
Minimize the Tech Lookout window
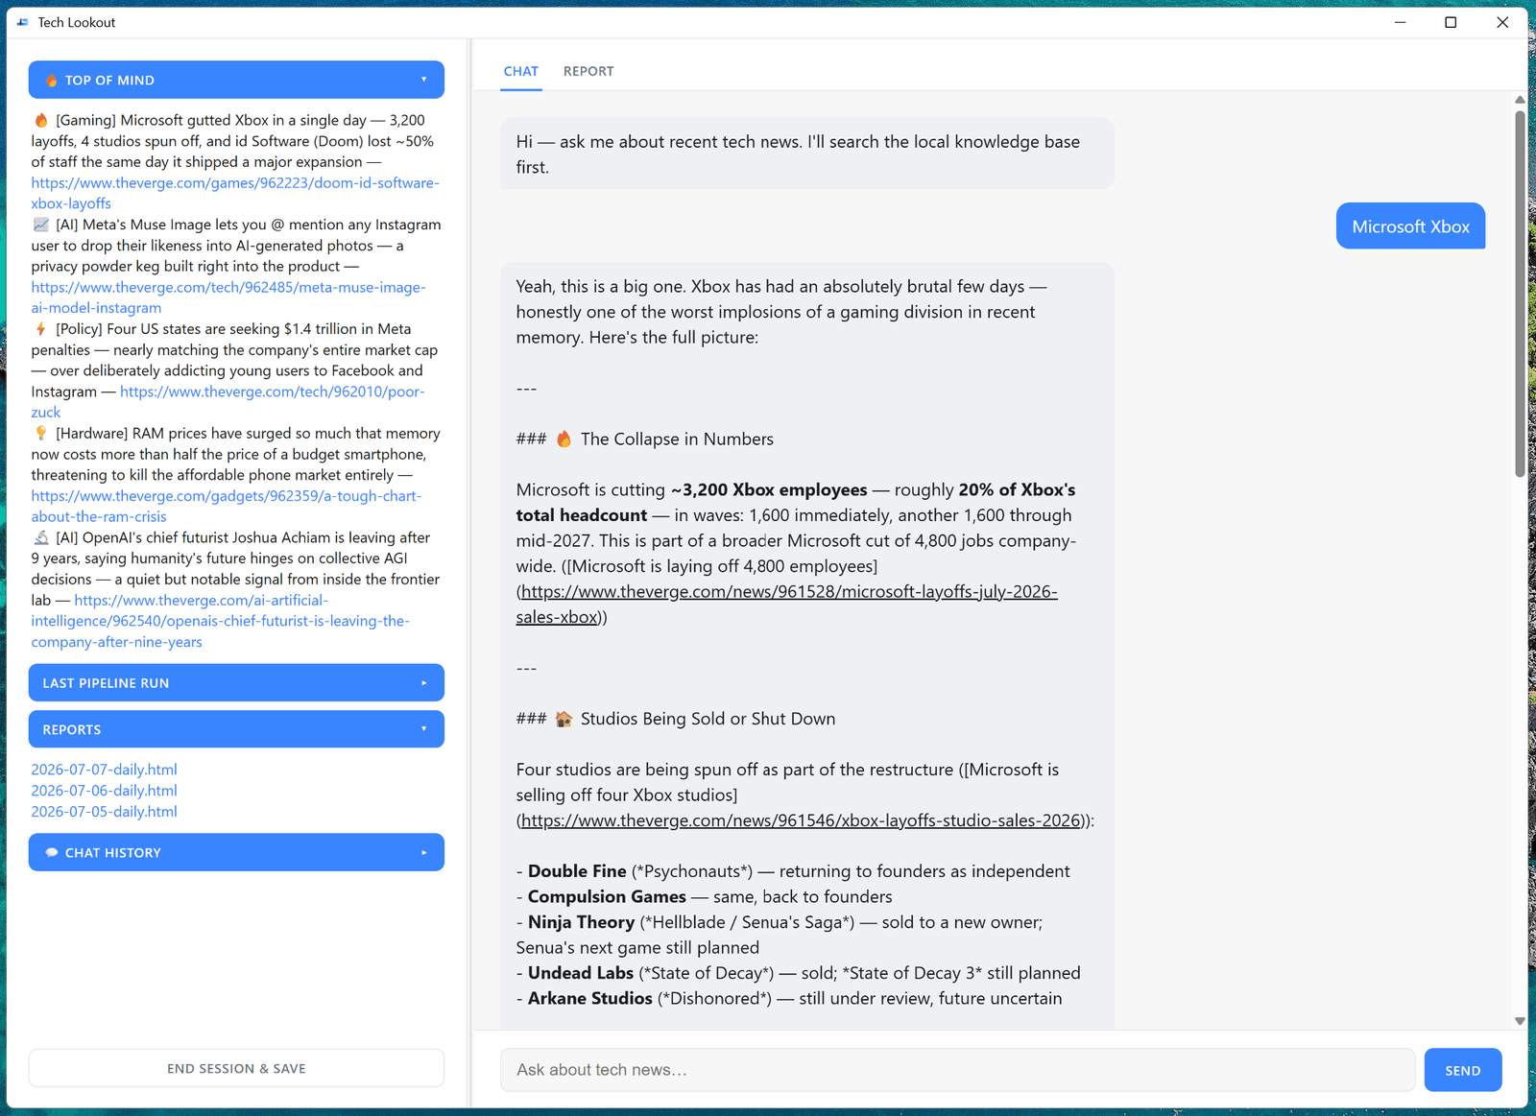click(1400, 22)
